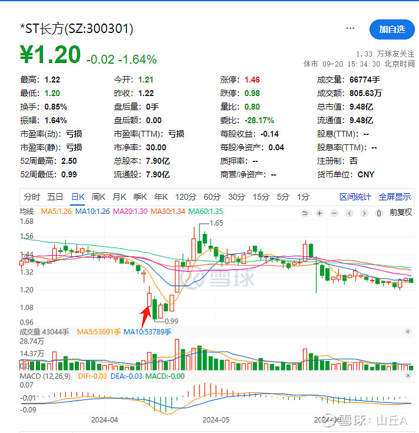Select the 月K tab
Viewport: 419px width, 433px height.
point(119,197)
